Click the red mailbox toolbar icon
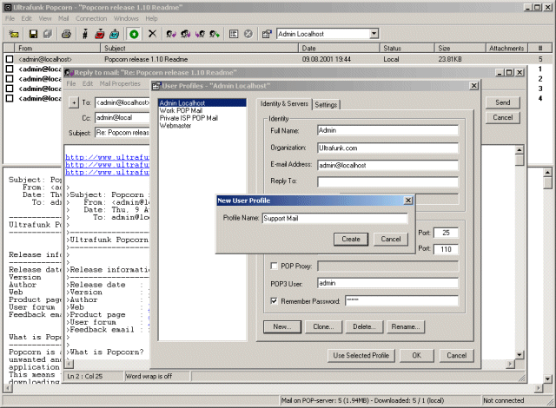Screen dimensions: 556x408 (x=98, y=34)
